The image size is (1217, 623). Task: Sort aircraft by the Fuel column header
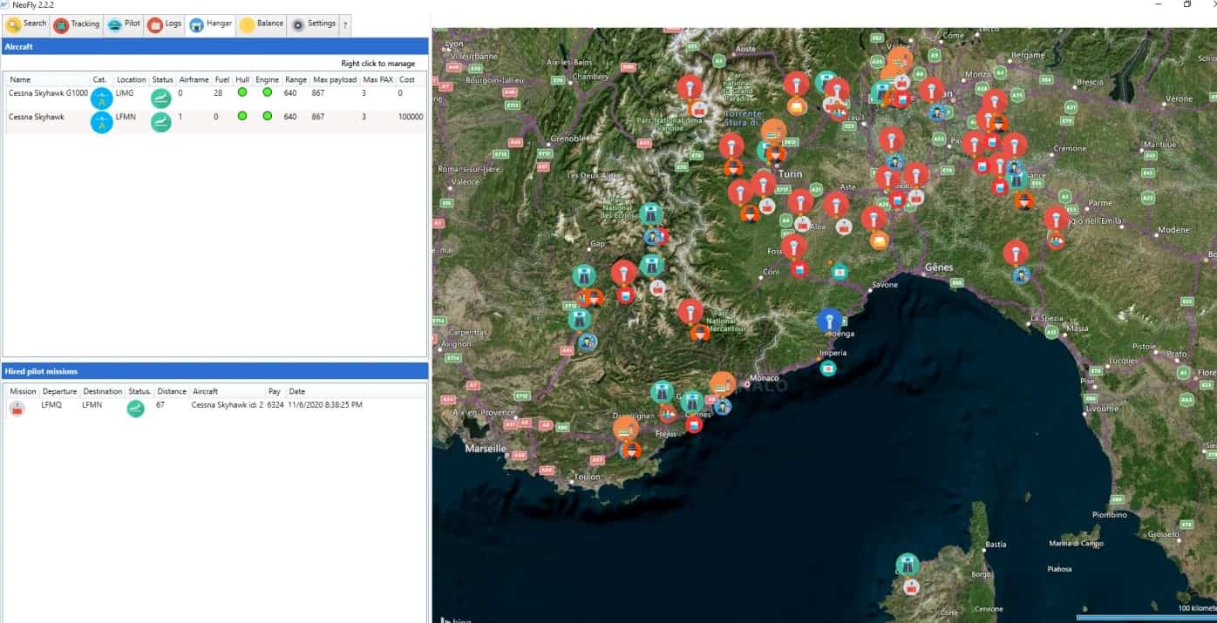[x=221, y=79]
